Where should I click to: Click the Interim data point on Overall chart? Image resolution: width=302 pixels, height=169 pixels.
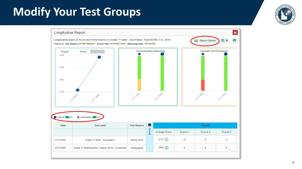(x=99, y=57)
